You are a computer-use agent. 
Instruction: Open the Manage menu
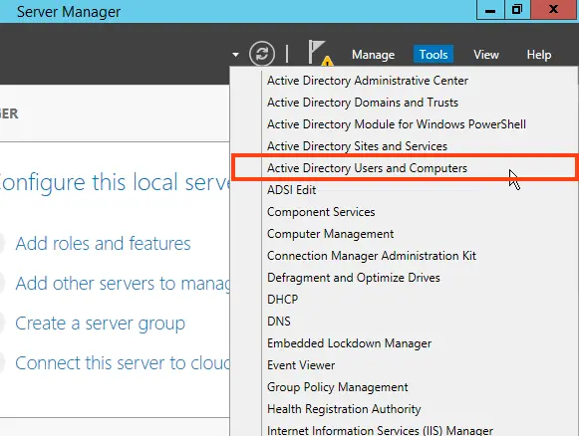point(373,55)
